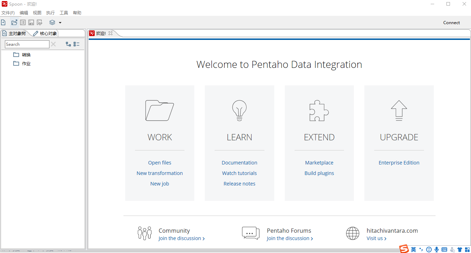Open the 视图 menu
The width and height of the screenshot is (471, 253).
37,13
